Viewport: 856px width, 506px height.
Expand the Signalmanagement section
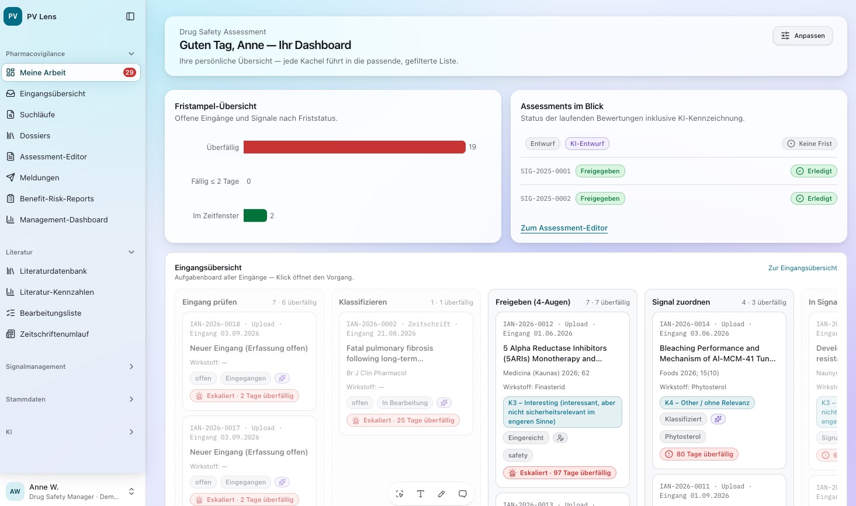click(70, 367)
